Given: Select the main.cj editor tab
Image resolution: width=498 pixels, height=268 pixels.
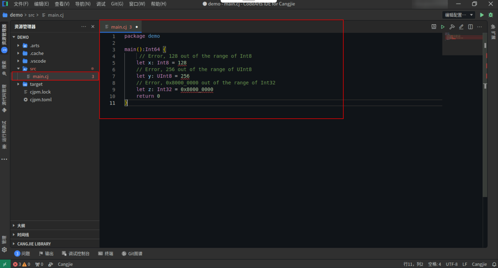Looking at the screenshot, I should click(x=121, y=27).
